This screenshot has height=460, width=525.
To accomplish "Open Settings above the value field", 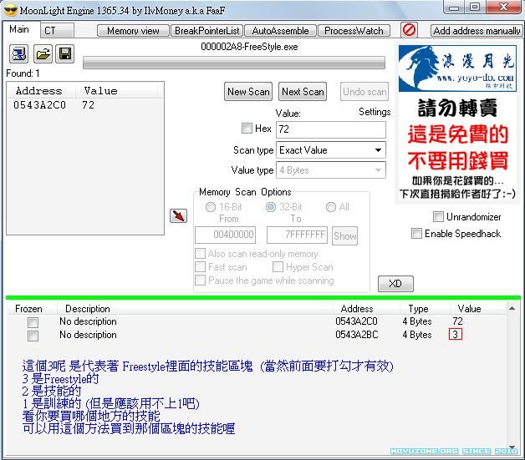I will (375, 112).
